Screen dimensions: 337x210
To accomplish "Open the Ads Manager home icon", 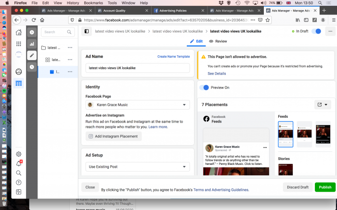I will click(19, 32).
